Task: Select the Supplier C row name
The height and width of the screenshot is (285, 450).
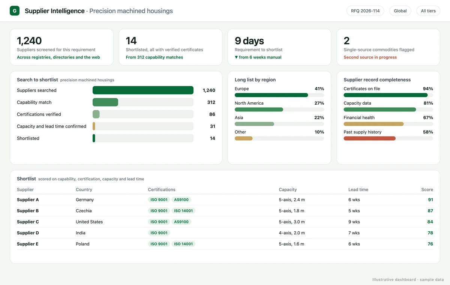Action: (x=28, y=222)
